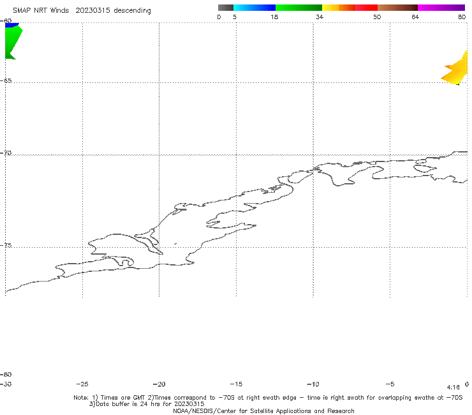
Task: Click the blue wind patch at the map's top-left corner
Action: pyautogui.click(x=11, y=25)
